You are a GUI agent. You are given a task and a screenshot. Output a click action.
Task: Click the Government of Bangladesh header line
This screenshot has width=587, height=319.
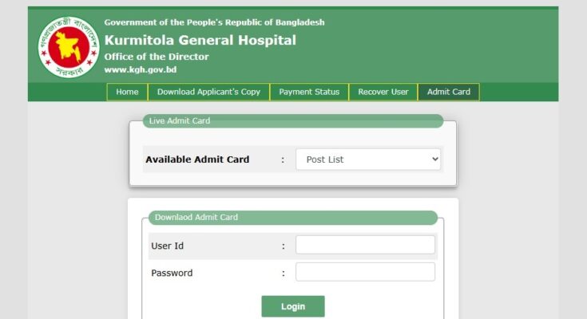click(214, 22)
